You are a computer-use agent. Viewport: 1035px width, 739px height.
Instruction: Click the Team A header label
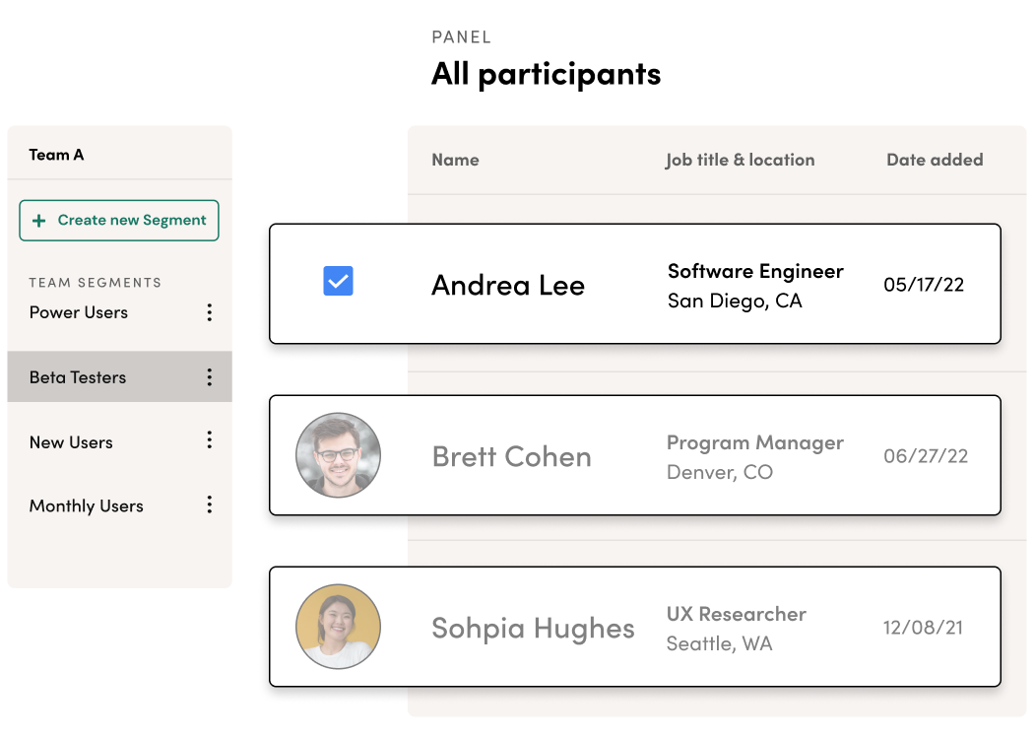[x=58, y=154]
